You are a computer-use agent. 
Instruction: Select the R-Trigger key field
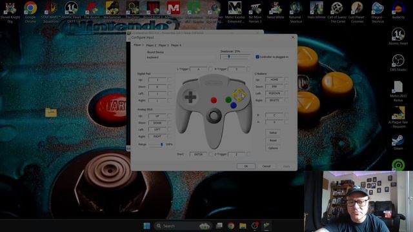[236, 69]
